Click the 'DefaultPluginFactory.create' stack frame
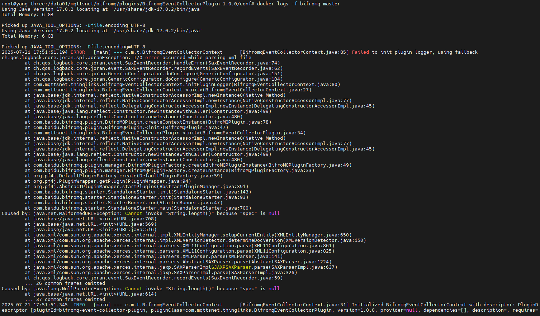 coord(124,176)
